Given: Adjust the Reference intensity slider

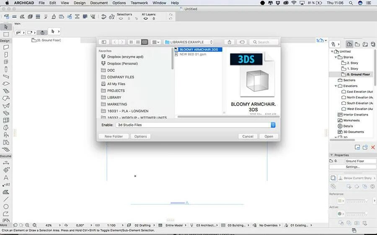Looking at the screenshot, I should (357, 200).
